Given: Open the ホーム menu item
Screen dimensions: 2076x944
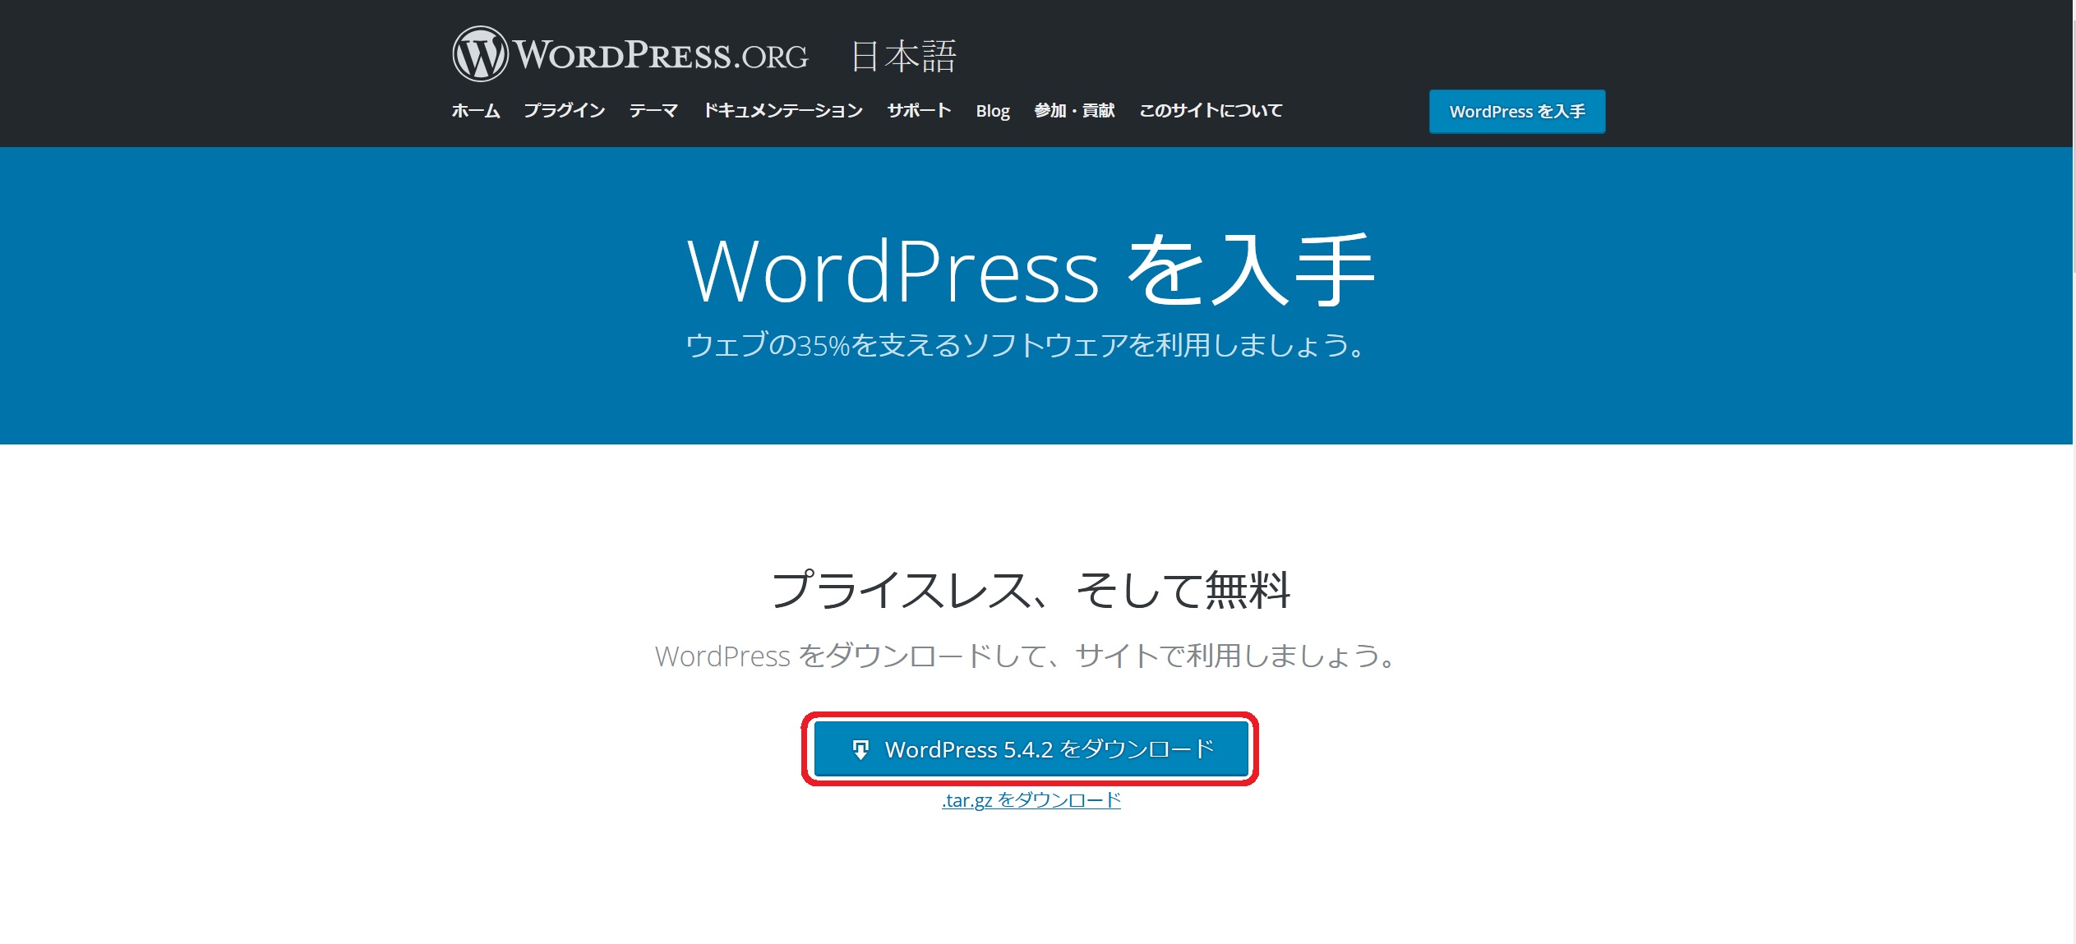Looking at the screenshot, I should (476, 111).
